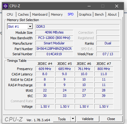Click the 07 / 13 week/year value
Viewport: 127px width, 124px height.
108,54
